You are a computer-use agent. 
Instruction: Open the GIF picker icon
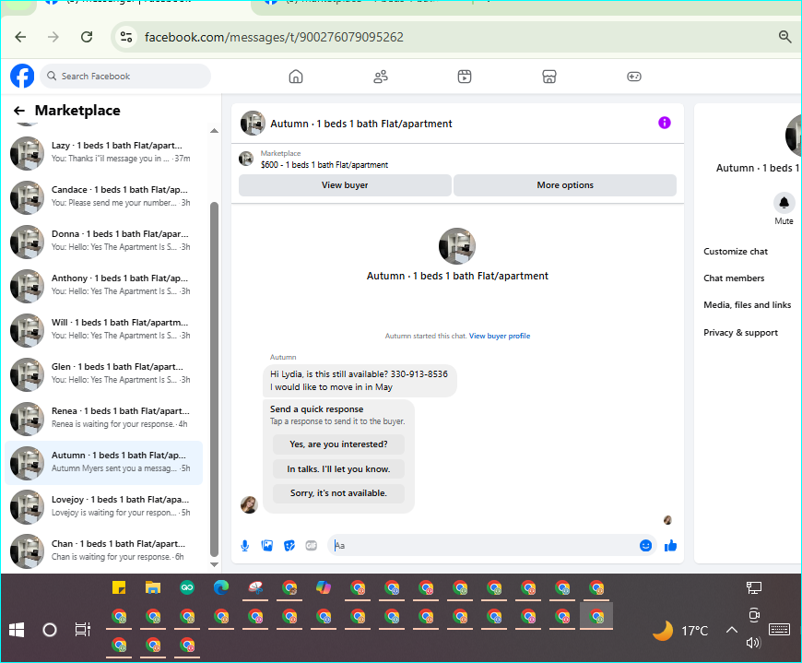(312, 546)
